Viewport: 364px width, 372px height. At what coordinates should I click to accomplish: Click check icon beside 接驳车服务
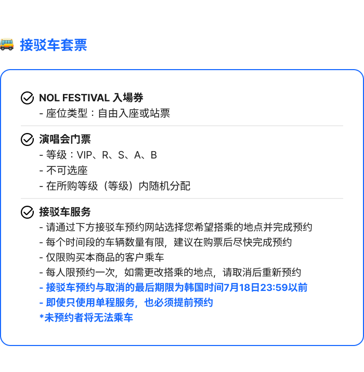point(28,212)
